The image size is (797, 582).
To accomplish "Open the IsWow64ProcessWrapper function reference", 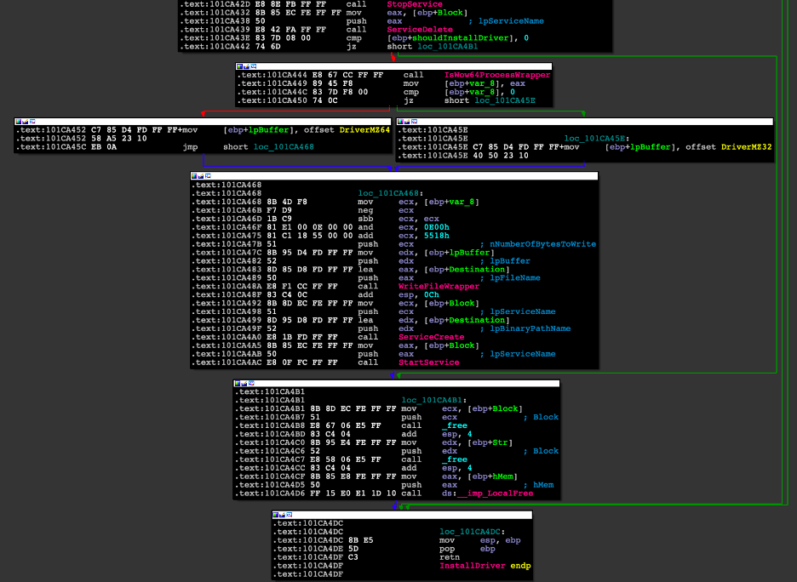I will (x=497, y=75).
